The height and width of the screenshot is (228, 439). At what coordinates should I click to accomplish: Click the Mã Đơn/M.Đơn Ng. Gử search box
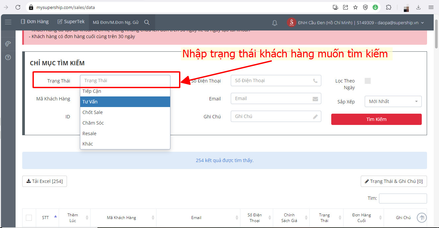tap(116, 22)
